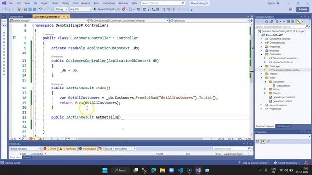312x175 pixels.
Task: Click the live share feedback icon beside ADMIN
Action: pos(291,9)
